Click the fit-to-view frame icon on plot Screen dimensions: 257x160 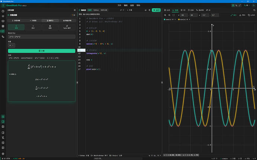(174, 15)
